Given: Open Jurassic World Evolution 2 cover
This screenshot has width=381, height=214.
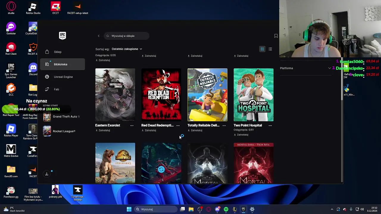Looking at the screenshot, I should (x=115, y=163).
